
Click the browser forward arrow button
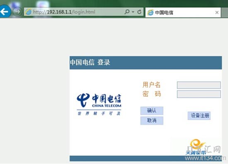17,12
